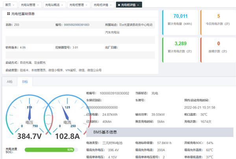Image resolution: width=236 pixels, height=159 pixels.
Task: Click the 93% SOC progress bar
Action: coord(51,150)
